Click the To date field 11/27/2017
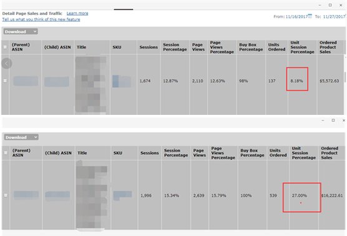The image size is (347, 236). click(334, 17)
